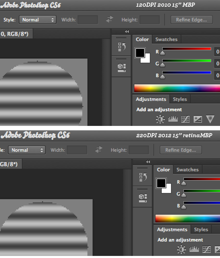Pick a color from the 220DPI spectrum ramp
Viewport: 220px width, 258px height.
[x=188, y=219]
